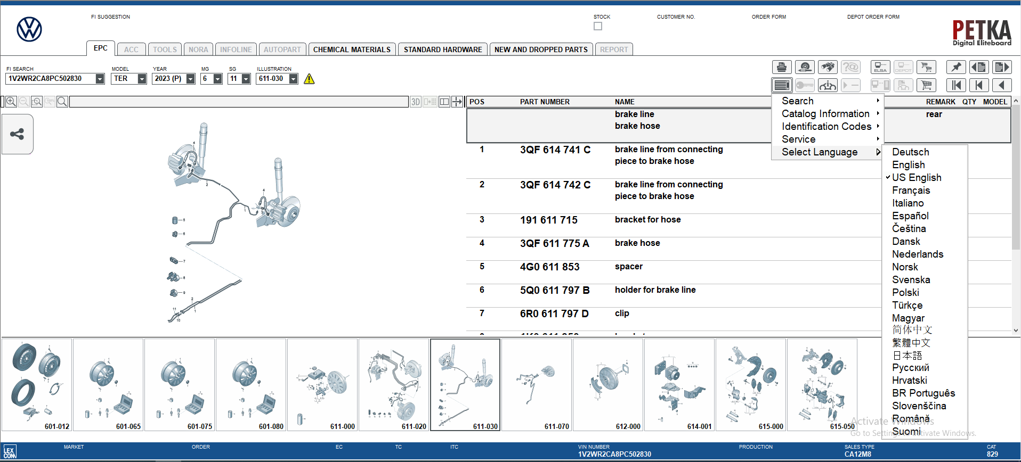Image resolution: width=1021 pixels, height=462 pixels.
Task: Choose BR Português language
Action: [923, 393]
